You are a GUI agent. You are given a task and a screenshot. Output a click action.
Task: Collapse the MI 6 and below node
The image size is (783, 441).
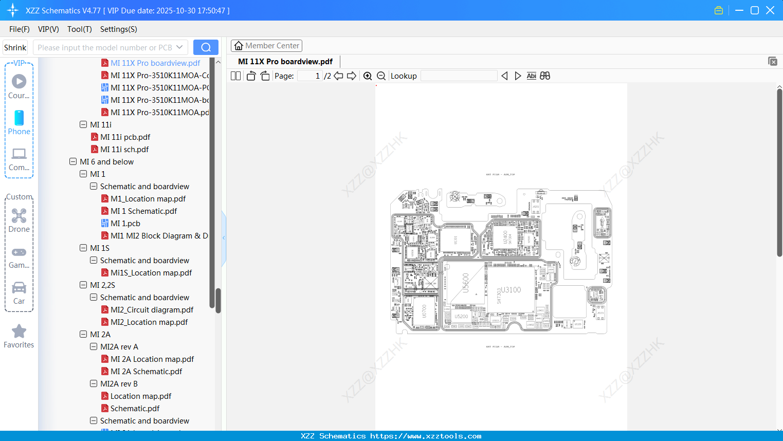(x=73, y=161)
